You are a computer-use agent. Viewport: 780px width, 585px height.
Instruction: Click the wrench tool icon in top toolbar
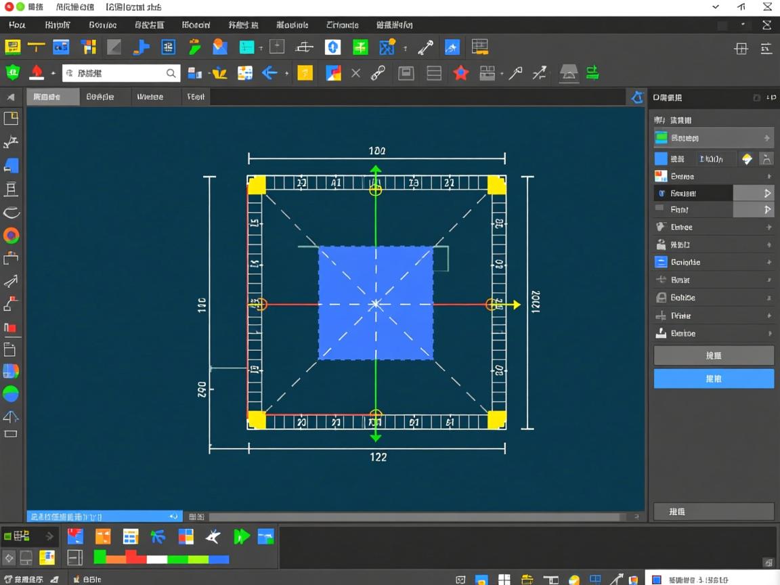coord(425,47)
